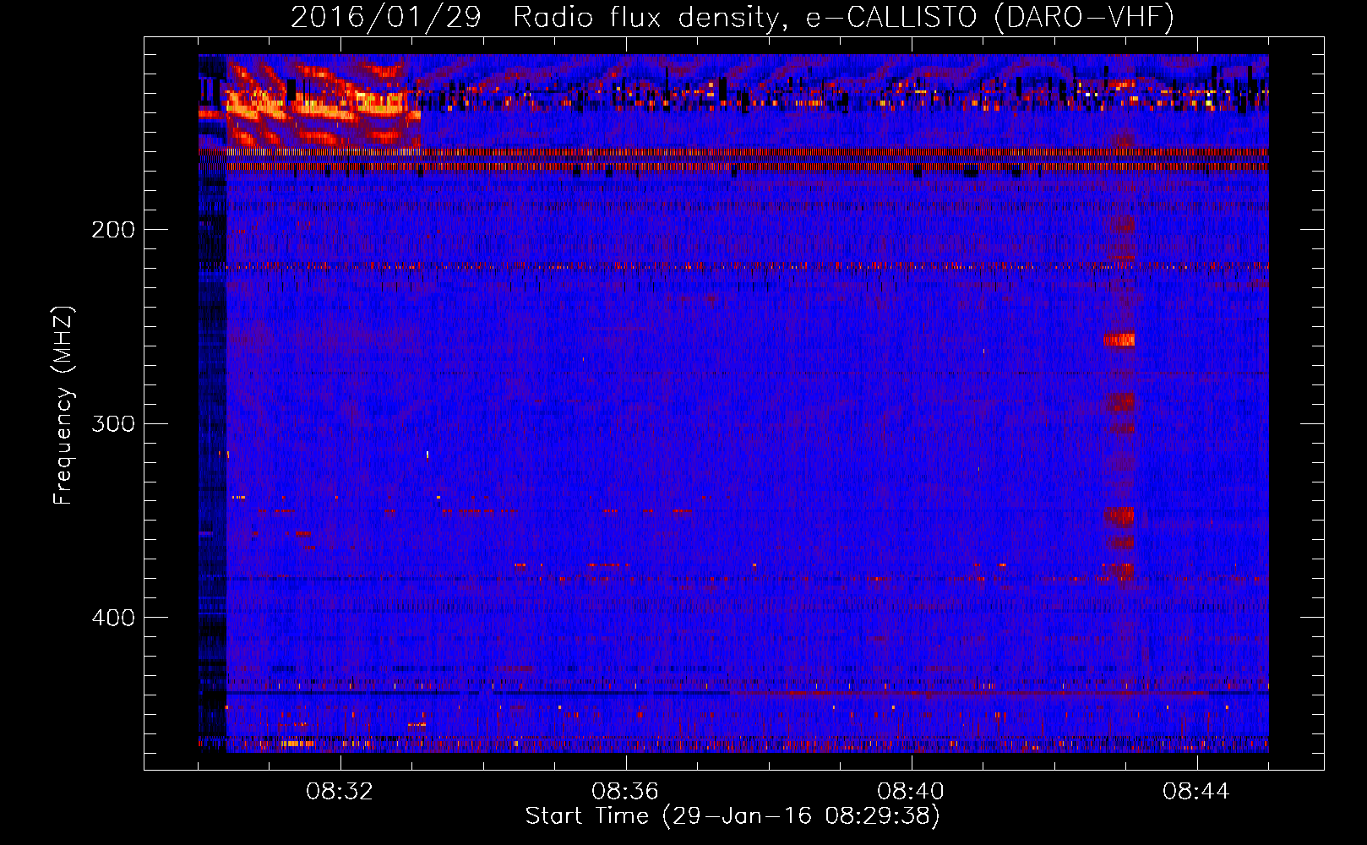The height and width of the screenshot is (845, 1367).
Task: Click the 400 frequency tick label
Action: (x=113, y=618)
